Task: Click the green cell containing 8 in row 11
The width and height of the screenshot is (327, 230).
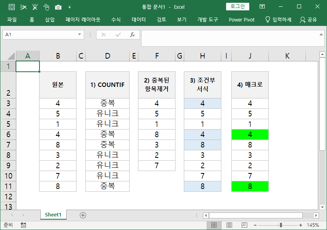Action: 250,186
